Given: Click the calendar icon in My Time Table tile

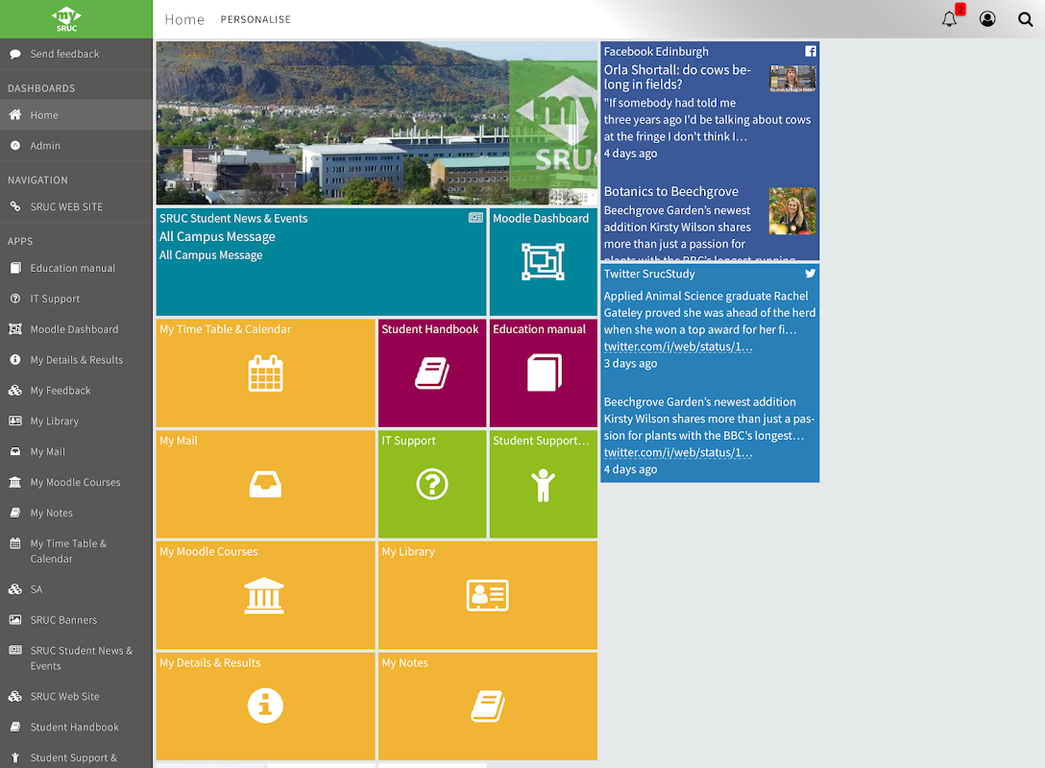Looking at the screenshot, I should coord(265,373).
